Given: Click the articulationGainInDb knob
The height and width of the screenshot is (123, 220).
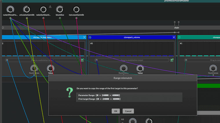Looking at the screenshot, I should (27, 10).
